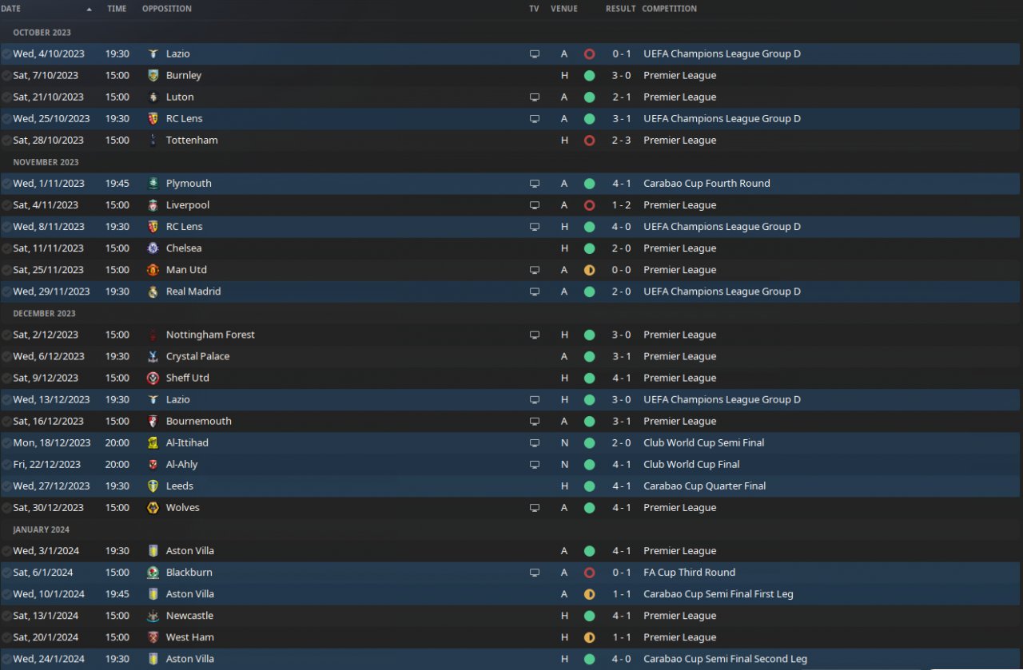1023x670 pixels.
Task: Toggle the checkmark beside Wed, 29/11/2023
Action: (7, 292)
